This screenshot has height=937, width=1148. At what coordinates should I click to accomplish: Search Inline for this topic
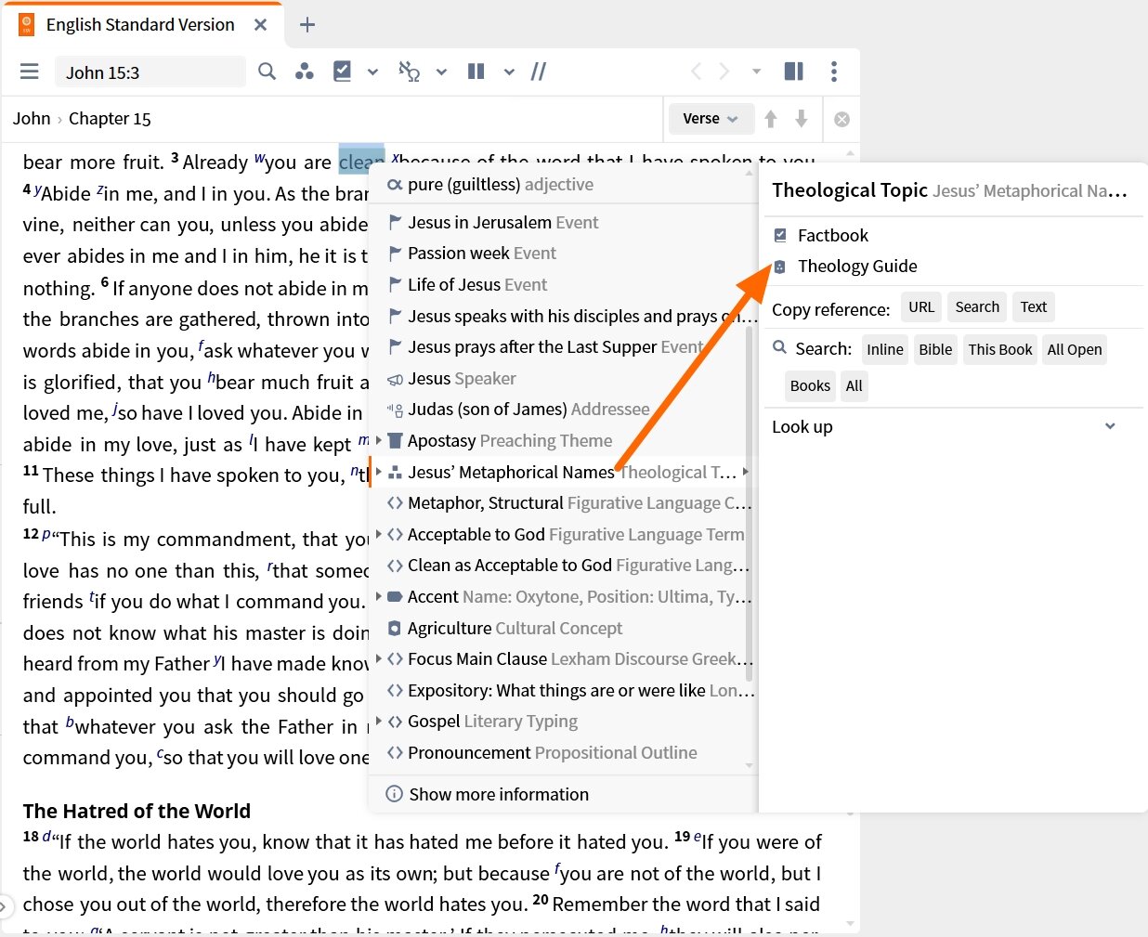pos(885,350)
